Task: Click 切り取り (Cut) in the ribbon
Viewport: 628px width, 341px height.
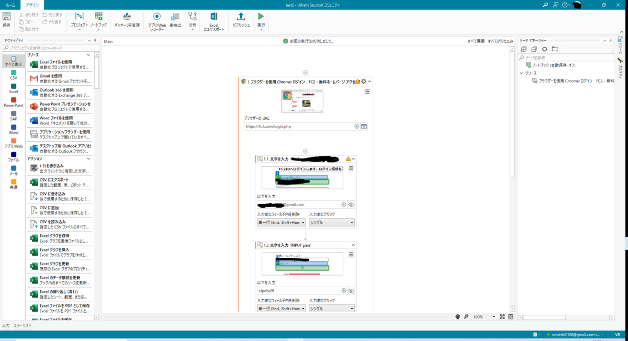Action: click(29, 15)
